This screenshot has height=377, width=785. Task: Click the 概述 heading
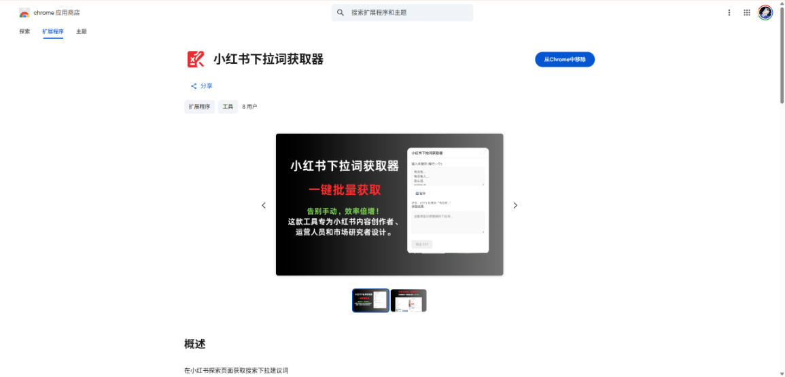pyautogui.click(x=195, y=344)
